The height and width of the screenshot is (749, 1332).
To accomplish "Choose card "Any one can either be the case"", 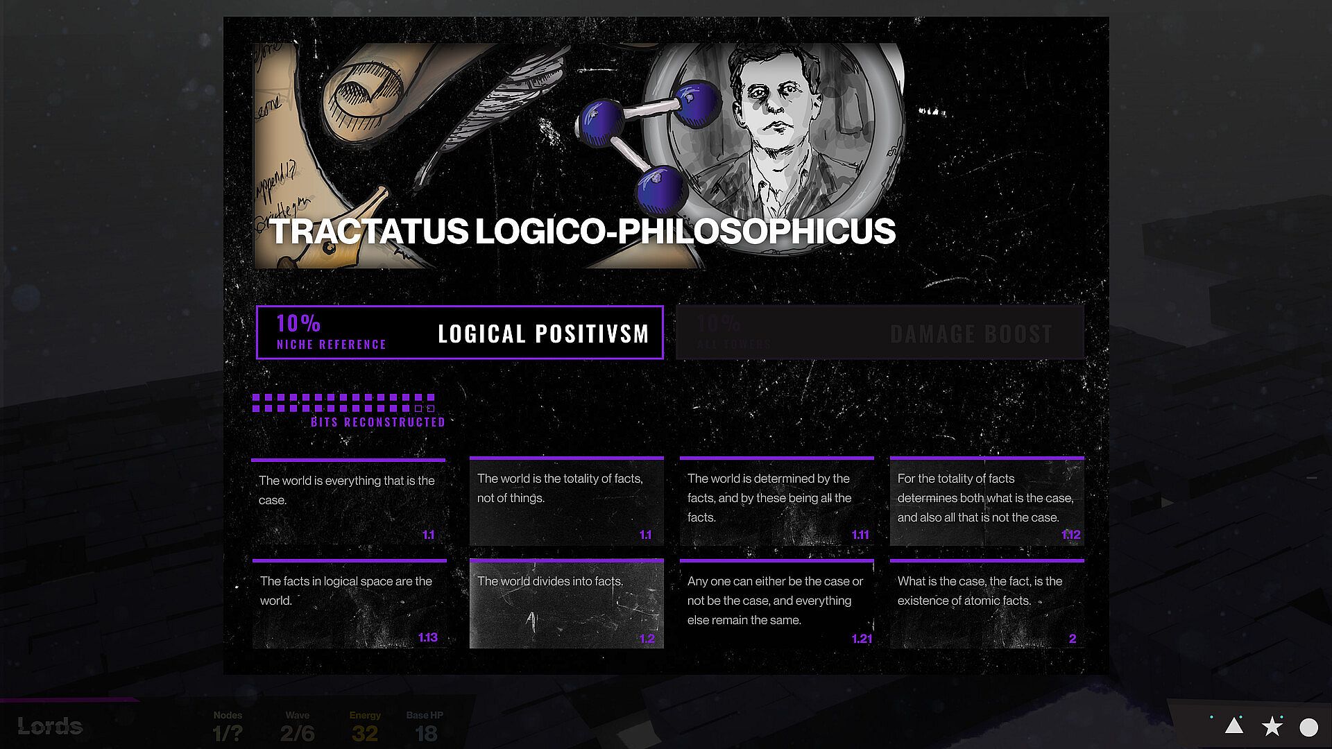I will 777,603.
